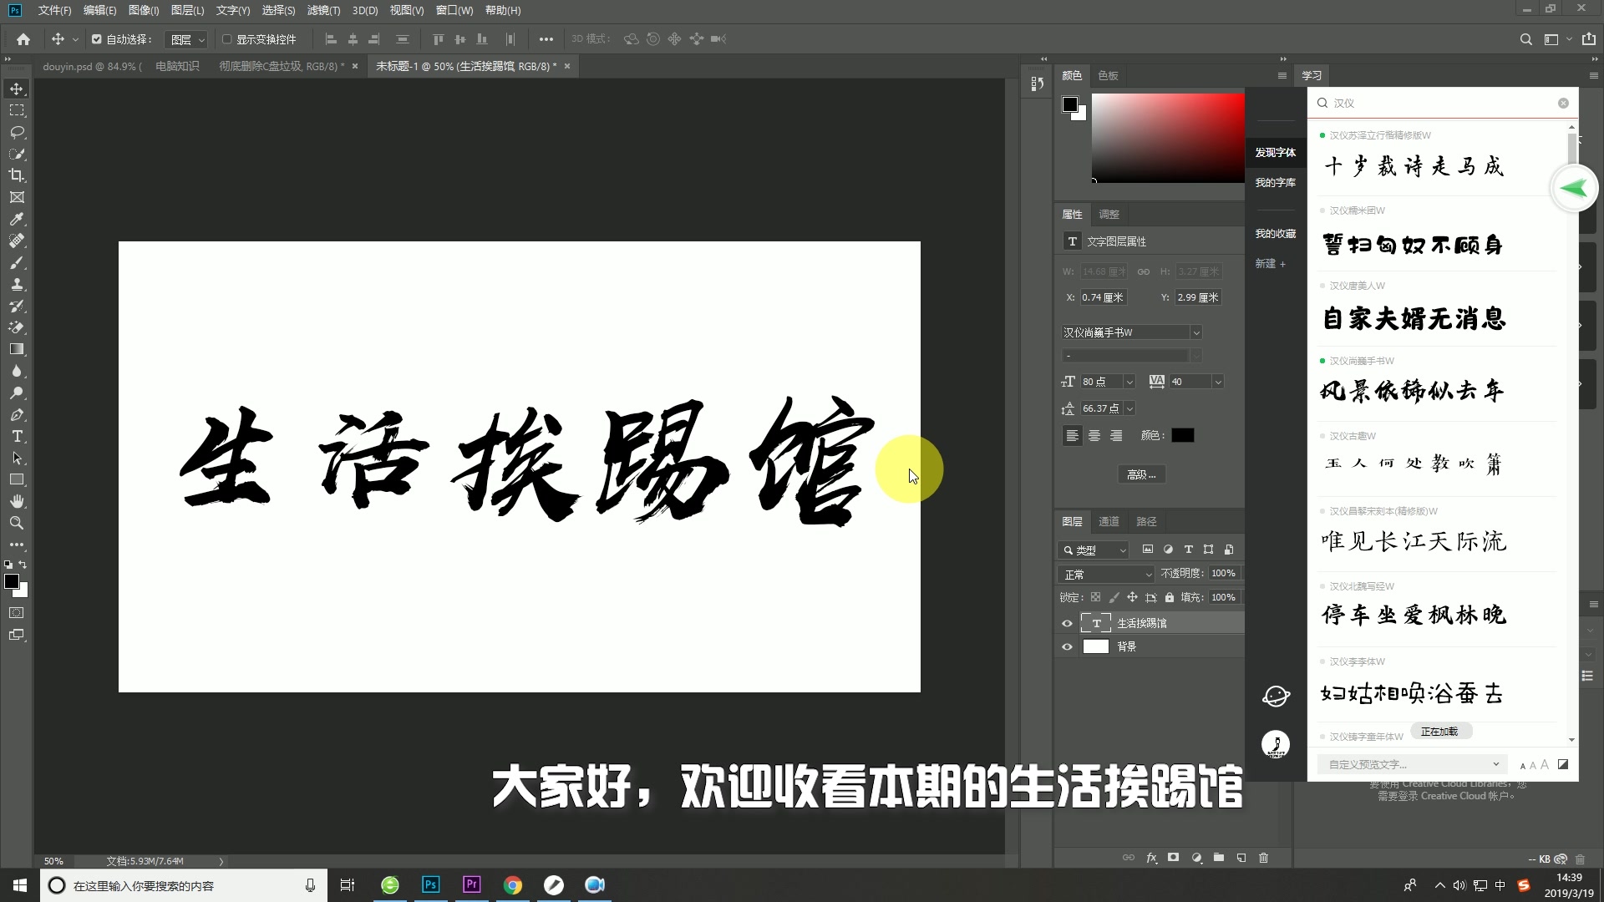The height and width of the screenshot is (902, 1604).
Task: Select the Lasso tool
Action: [17, 132]
